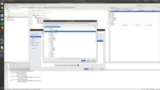Launch Firefox from Ubuntu dock

click(x=2, y=28)
